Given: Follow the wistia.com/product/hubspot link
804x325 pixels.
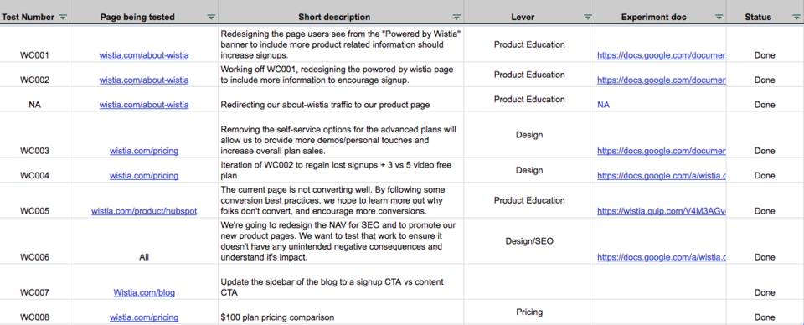Looking at the screenshot, I should 144,211.
